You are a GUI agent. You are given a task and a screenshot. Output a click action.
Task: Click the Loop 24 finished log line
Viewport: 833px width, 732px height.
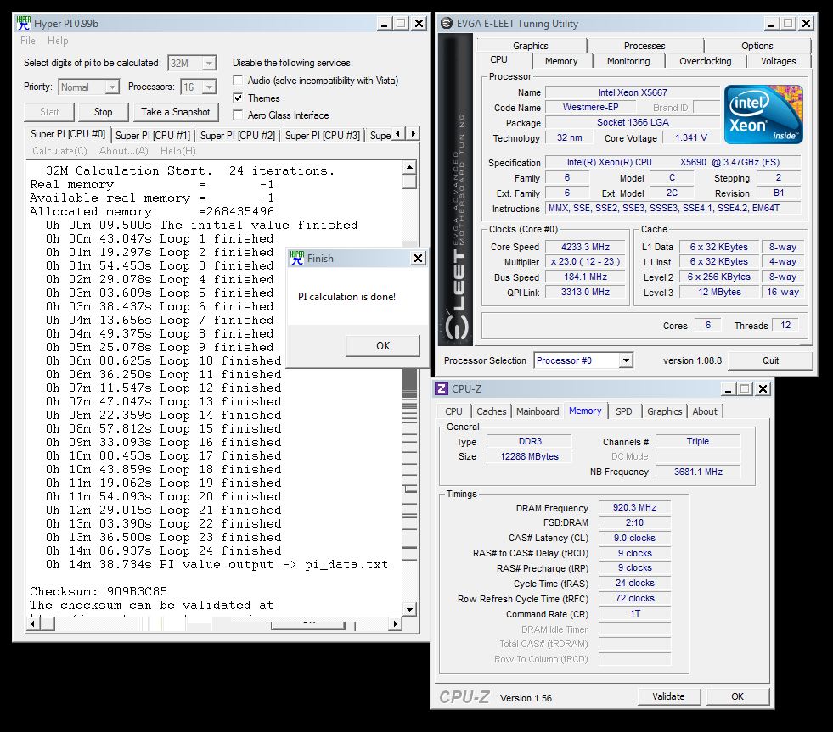click(164, 551)
